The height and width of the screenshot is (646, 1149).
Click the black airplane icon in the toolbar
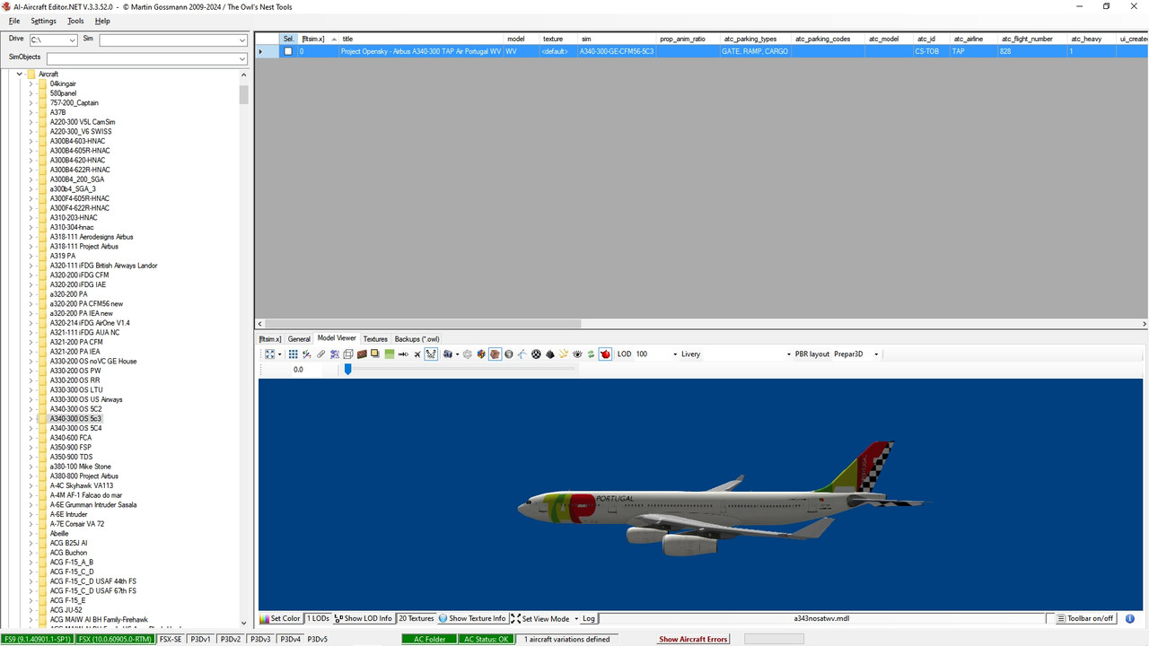417,354
